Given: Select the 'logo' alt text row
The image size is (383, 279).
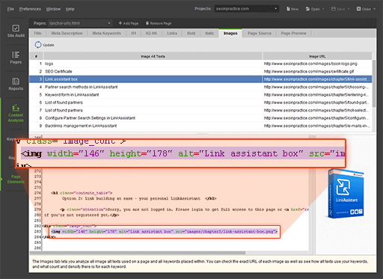Looking at the screenshot, I should pos(200,64).
